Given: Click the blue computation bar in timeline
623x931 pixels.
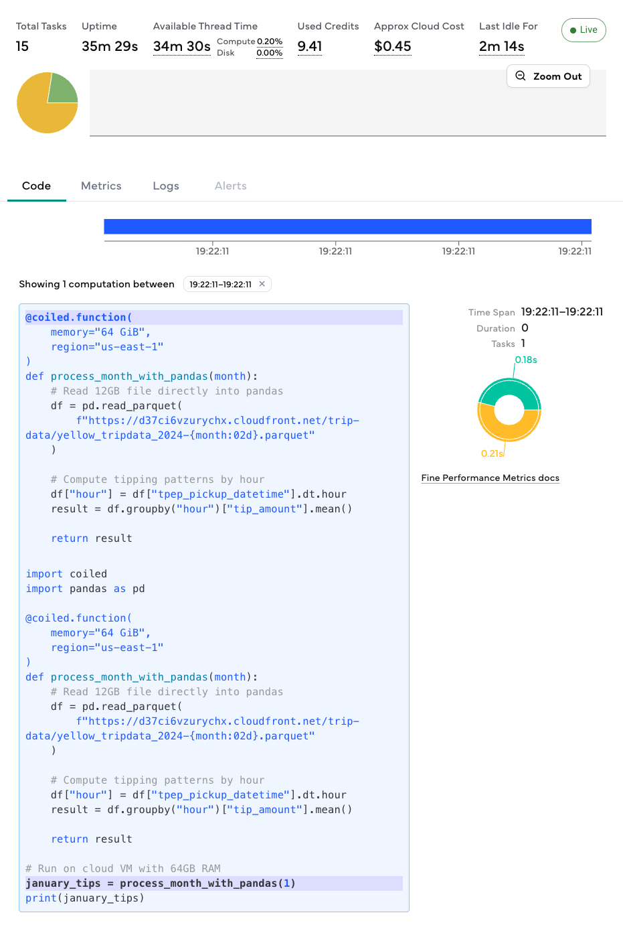Looking at the screenshot, I should (x=347, y=226).
